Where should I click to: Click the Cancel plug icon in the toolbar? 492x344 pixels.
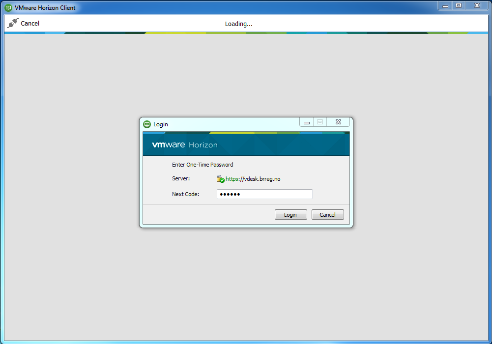click(13, 23)
